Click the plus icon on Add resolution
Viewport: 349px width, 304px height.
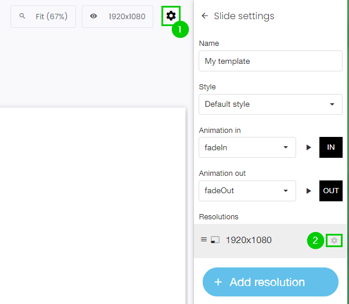218,283
